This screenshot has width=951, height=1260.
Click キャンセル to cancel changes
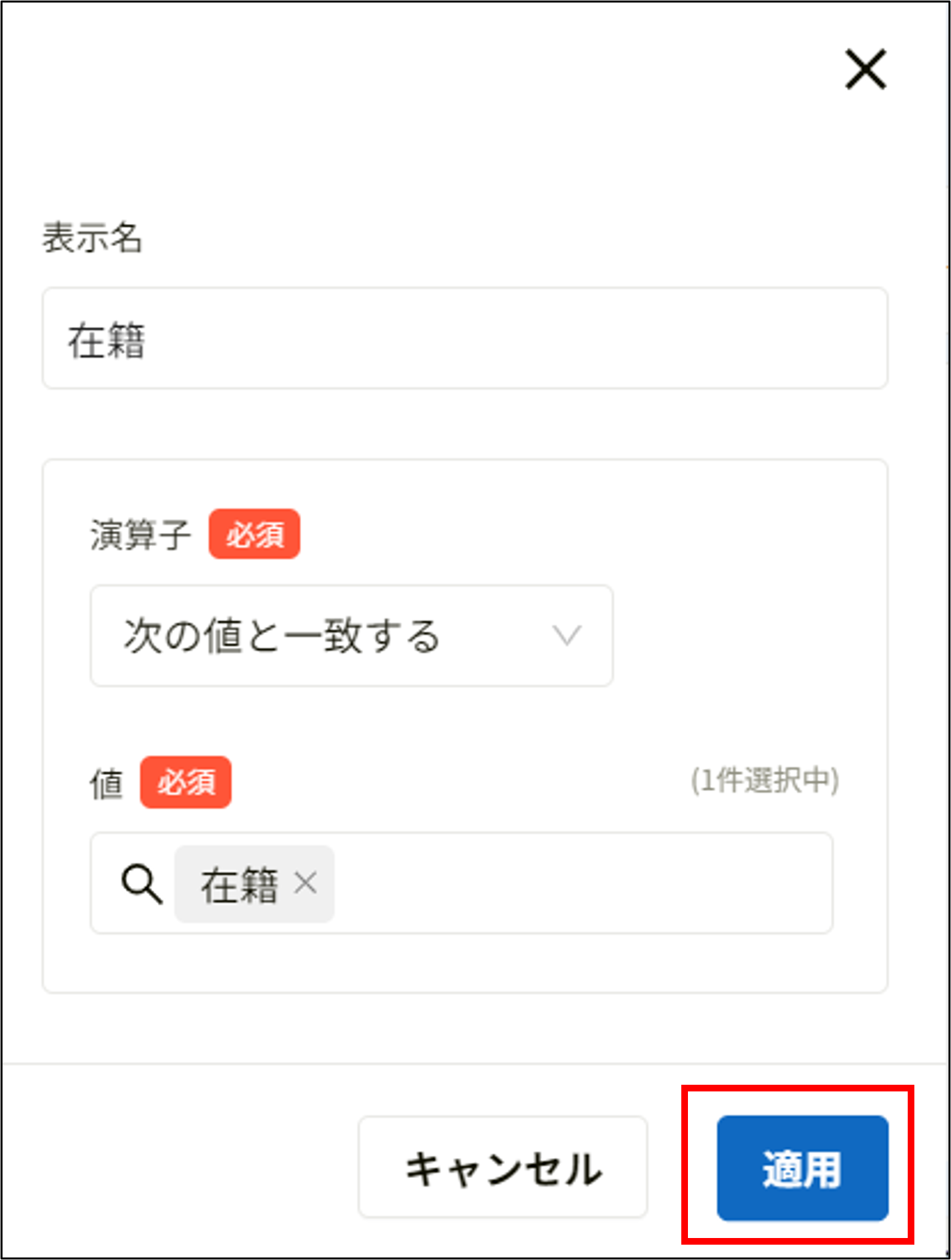point(502,1167)
